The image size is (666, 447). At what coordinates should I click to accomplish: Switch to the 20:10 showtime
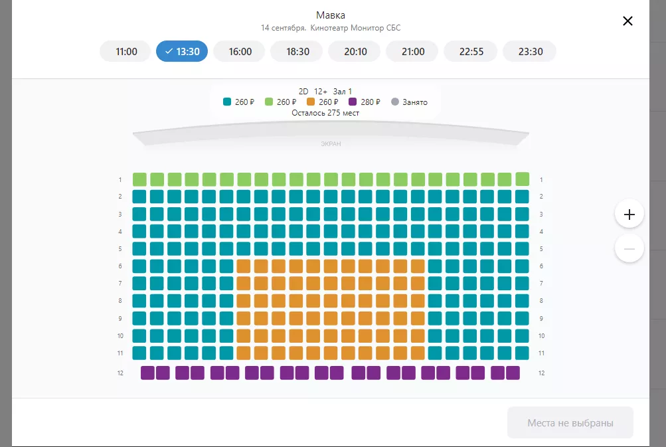[355, 51]
